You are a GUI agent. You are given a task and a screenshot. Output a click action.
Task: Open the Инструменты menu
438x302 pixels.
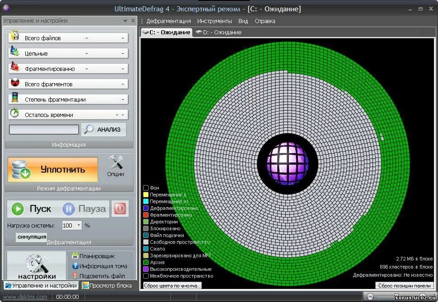tap(214, 21)
